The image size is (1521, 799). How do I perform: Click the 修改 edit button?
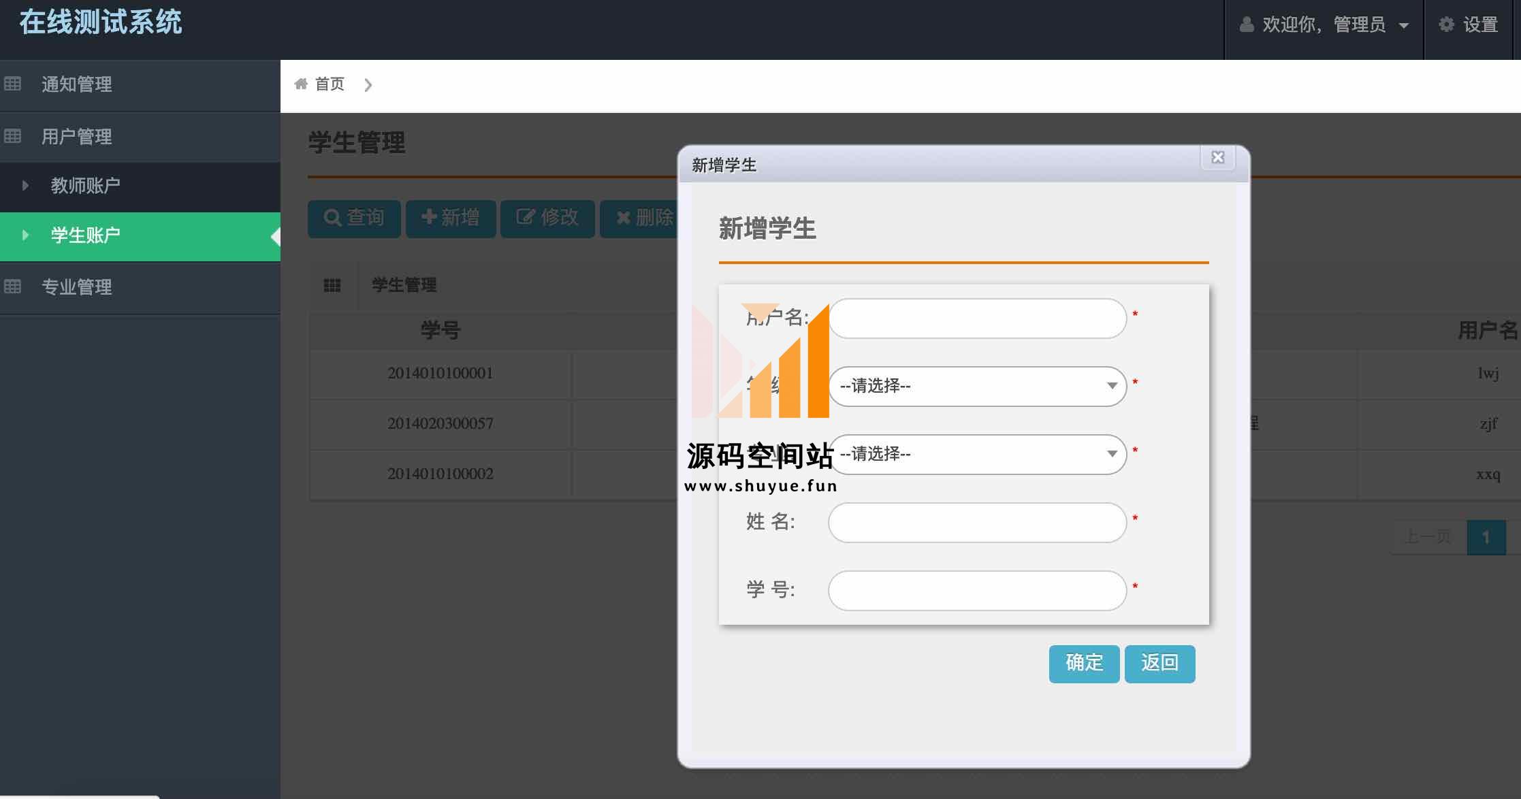point(547,218)
